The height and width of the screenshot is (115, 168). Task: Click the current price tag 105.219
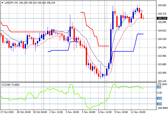[162, 18]
